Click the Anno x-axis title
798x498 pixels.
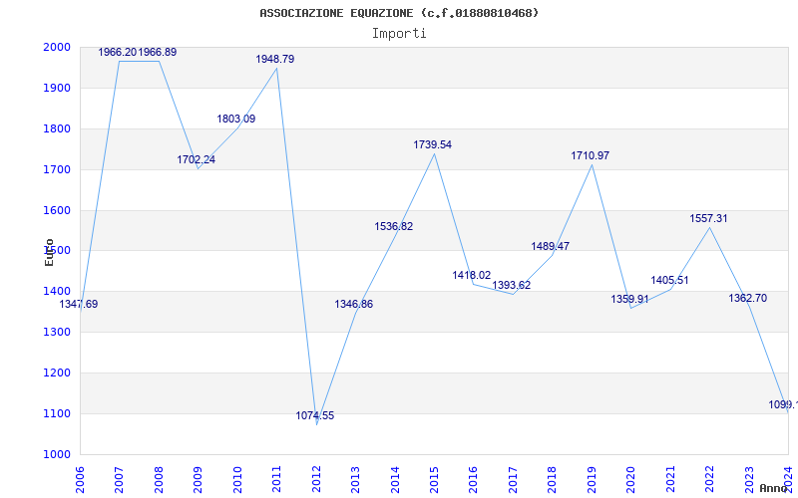coord(773,488)
